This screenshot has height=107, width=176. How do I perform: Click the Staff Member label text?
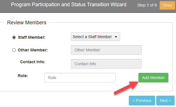pos(32,37)
